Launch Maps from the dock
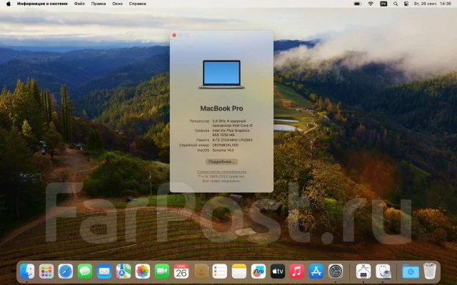 click(124, 271)
